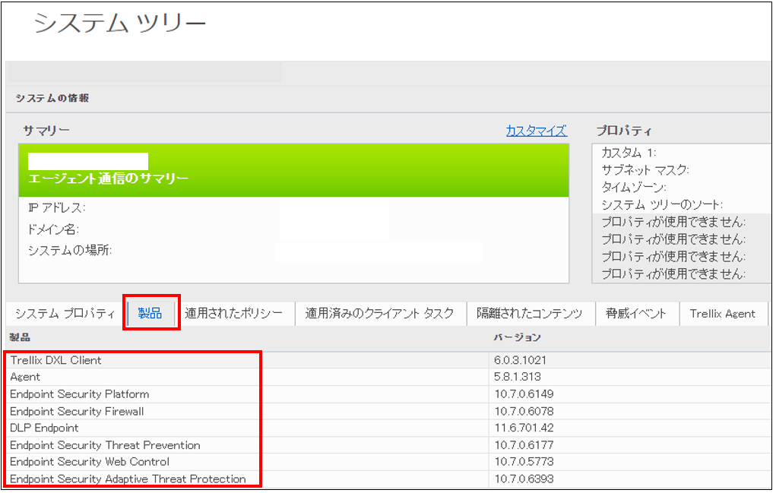Click the カスタマイズ link

coord(537,131)
